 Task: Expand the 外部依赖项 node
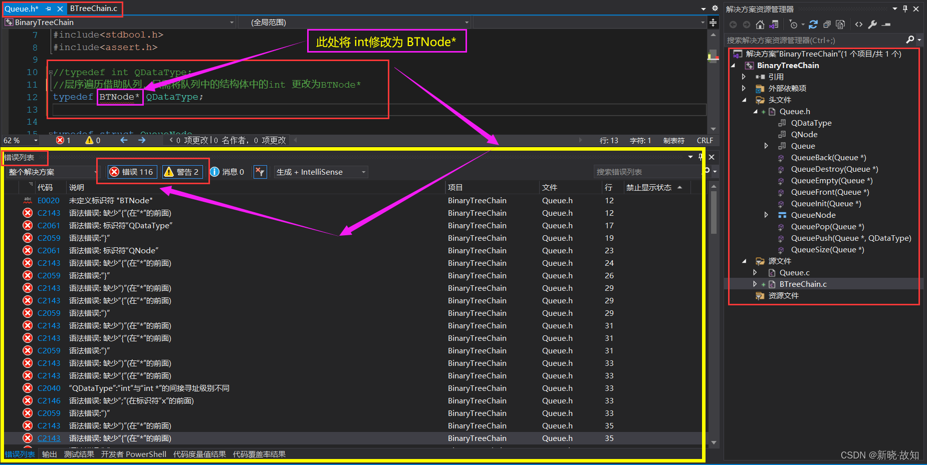pos(744,89)
